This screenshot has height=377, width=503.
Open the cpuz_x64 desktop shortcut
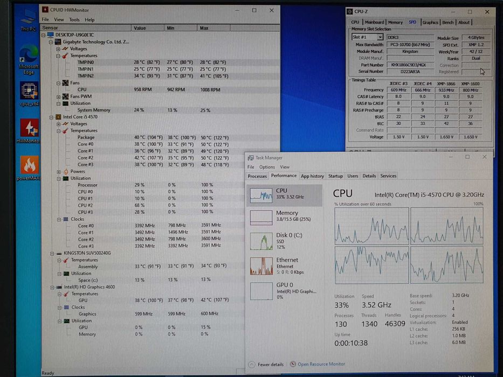coord(29,94)
